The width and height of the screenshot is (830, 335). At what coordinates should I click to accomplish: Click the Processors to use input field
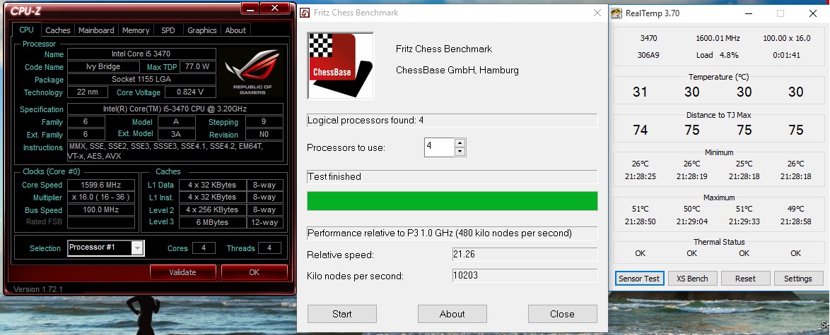439,147
